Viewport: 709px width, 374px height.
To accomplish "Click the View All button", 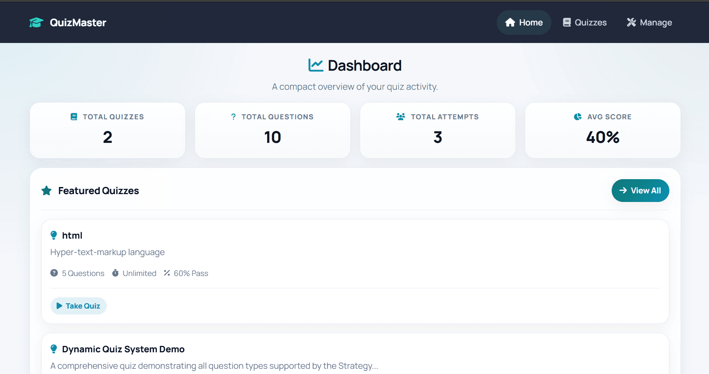I will 640,190.
